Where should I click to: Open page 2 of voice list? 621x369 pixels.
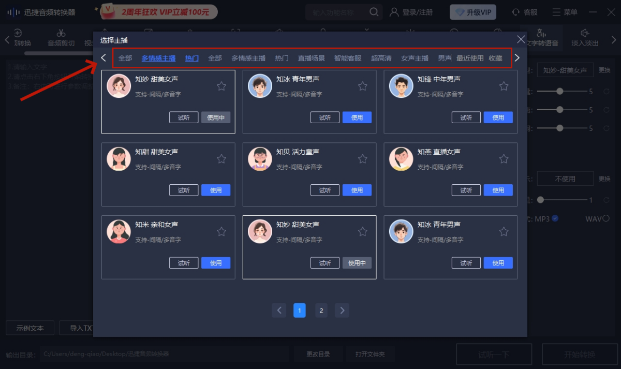coord(321,311)
